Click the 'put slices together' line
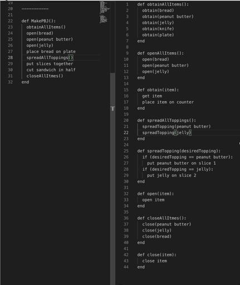240x285 pixels. pyautogui.click(x=50, y=64)
